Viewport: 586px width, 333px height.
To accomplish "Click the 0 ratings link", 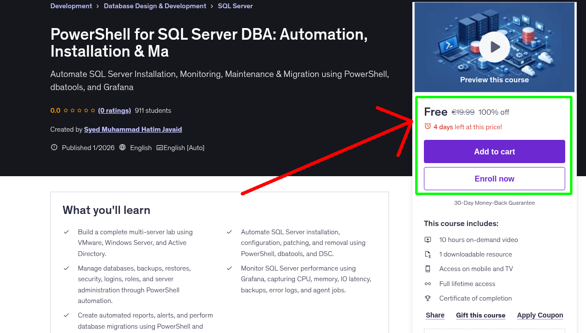I will [x=115, y=110].
